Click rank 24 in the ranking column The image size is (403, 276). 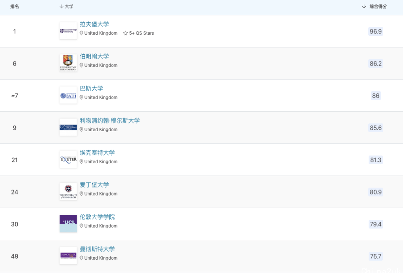pos(15,192)
